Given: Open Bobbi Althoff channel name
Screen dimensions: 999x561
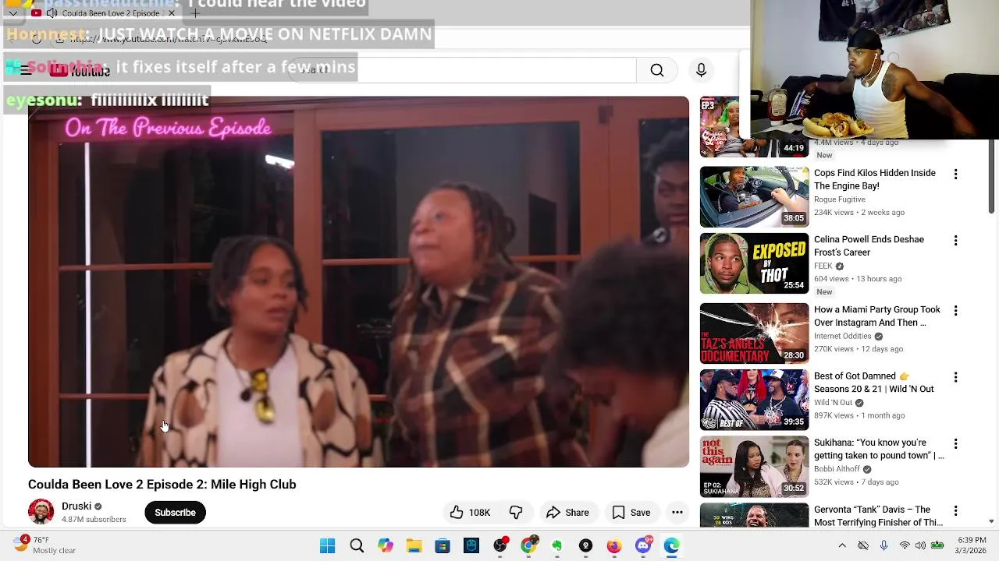Looking at the screenshot, I should point(837,469).
